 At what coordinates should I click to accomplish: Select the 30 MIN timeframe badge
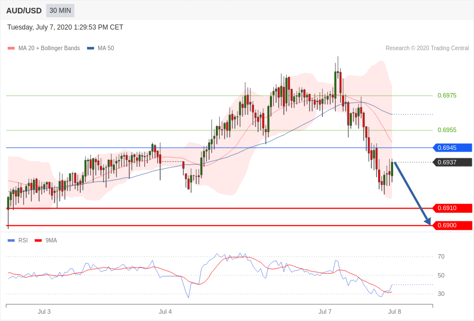coord(60,11)
